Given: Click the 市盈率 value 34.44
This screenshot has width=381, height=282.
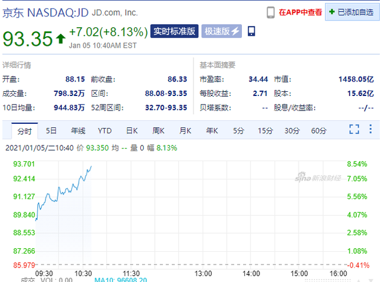Looking at the screenshot, I should click(x=258, y=79).
